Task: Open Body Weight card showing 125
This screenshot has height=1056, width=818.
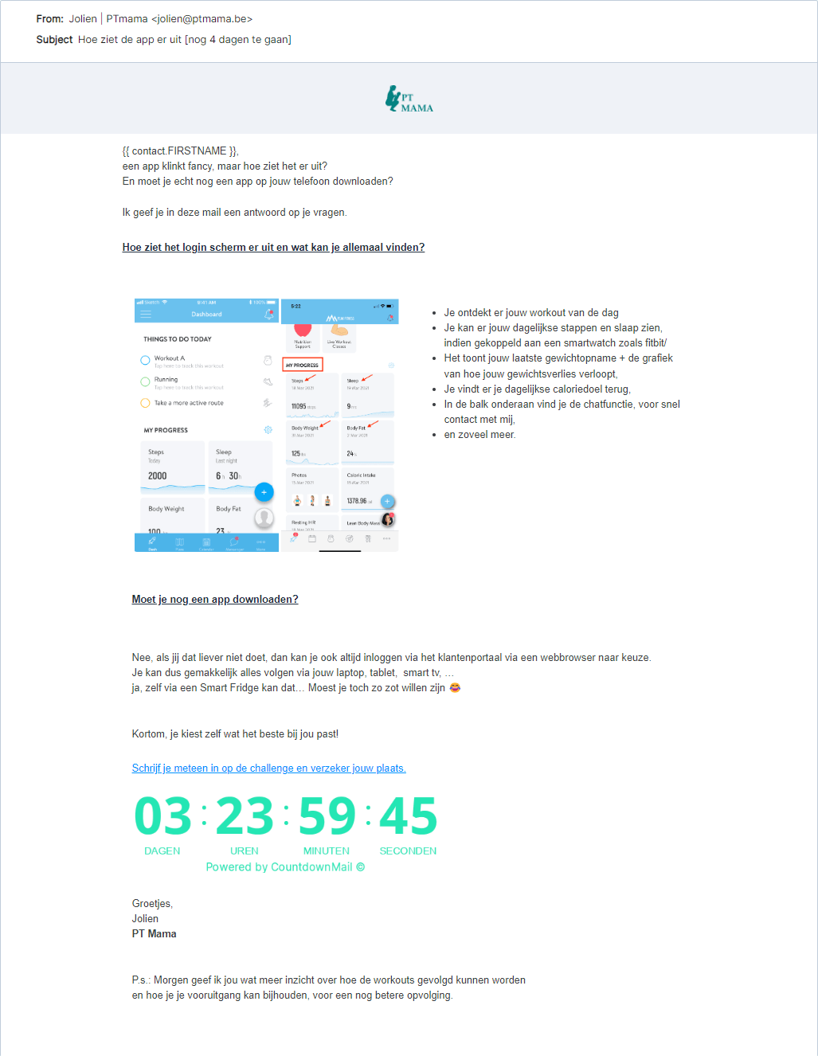Action: click(312, 443)
